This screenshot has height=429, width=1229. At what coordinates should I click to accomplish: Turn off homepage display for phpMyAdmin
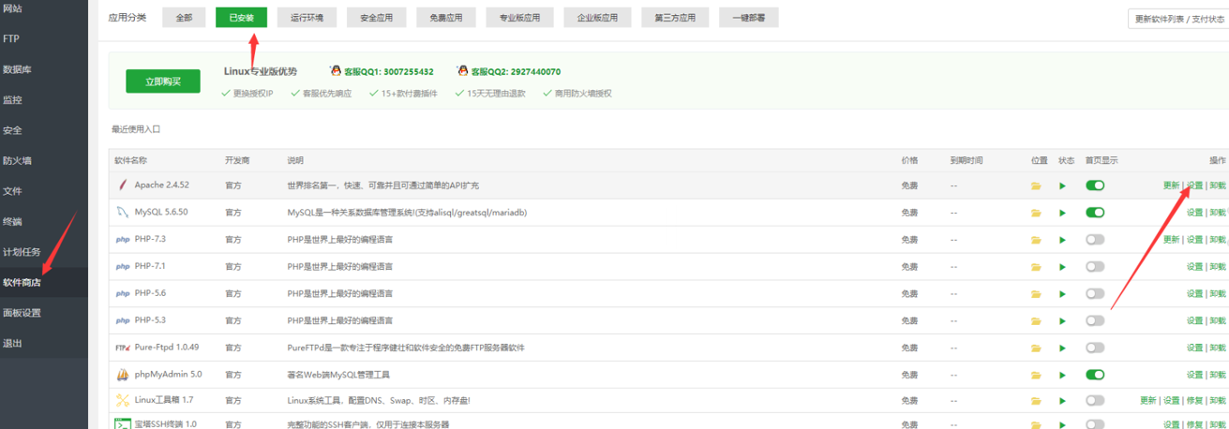(x=1095, y=375)
